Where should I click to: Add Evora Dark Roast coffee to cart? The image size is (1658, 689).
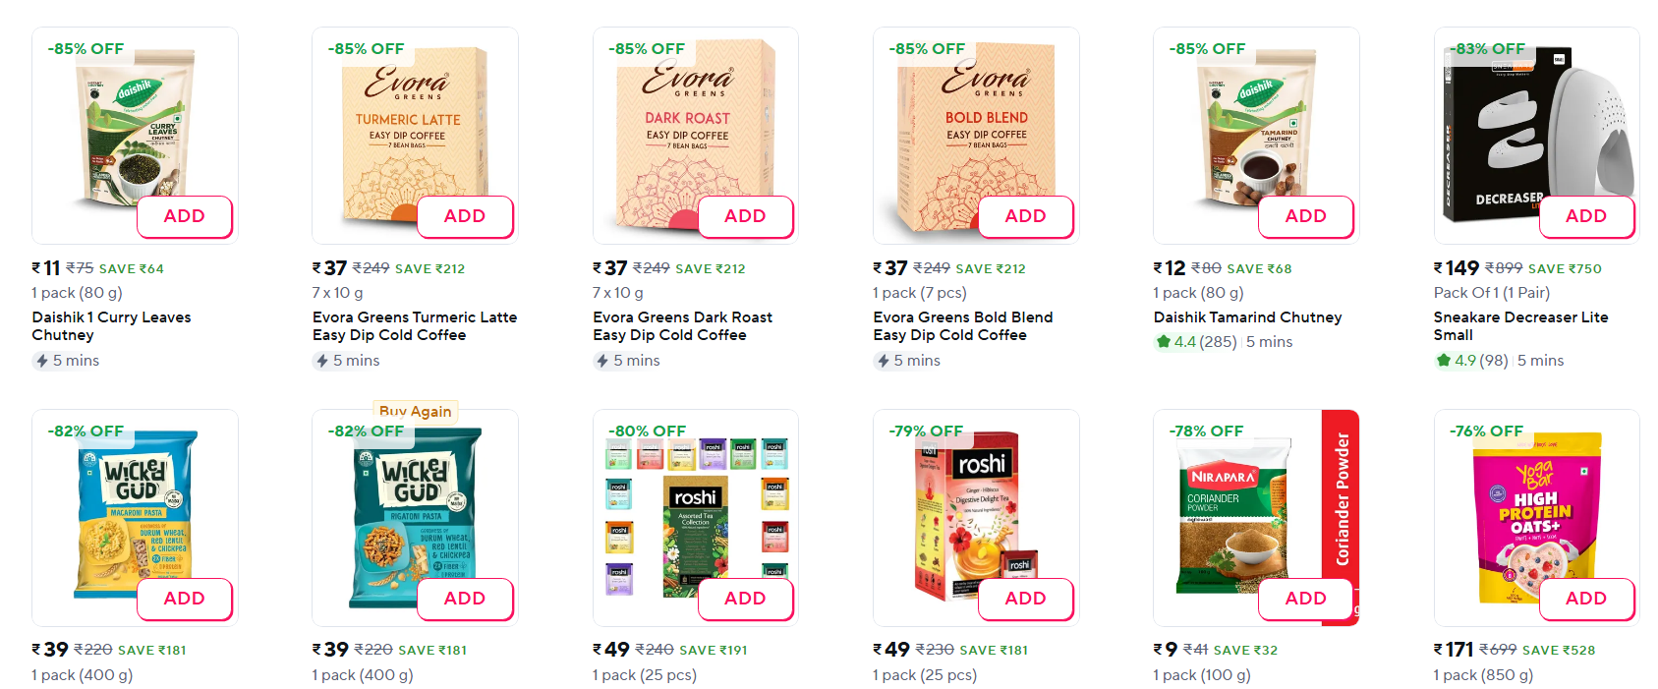click(x=745, y=216)
